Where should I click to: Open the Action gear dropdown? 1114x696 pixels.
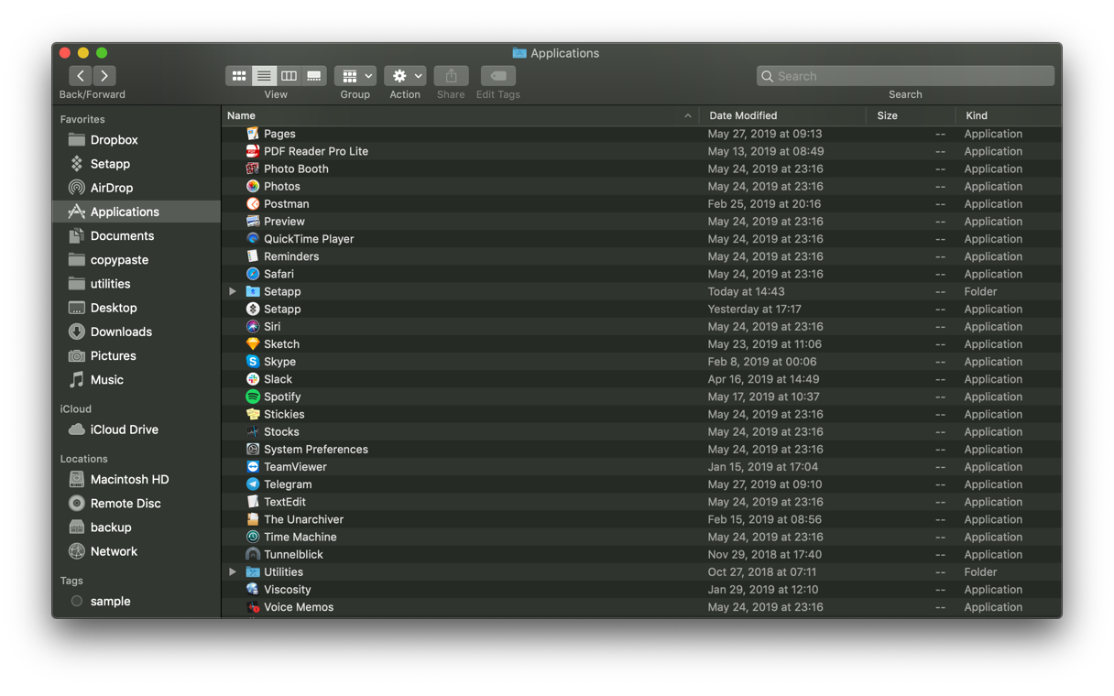coord(405,76)
